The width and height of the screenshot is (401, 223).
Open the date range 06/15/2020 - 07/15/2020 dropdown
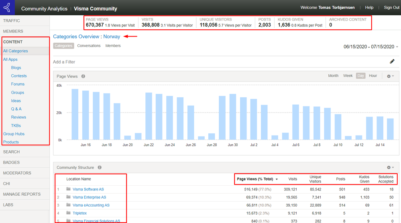[x=371, y=47]
